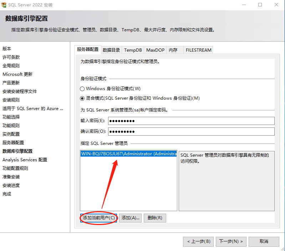Select 混合模式 authentication radio button
Image resolution: width=285 pixels, height=251 pixels.
[x=82, y=98]
